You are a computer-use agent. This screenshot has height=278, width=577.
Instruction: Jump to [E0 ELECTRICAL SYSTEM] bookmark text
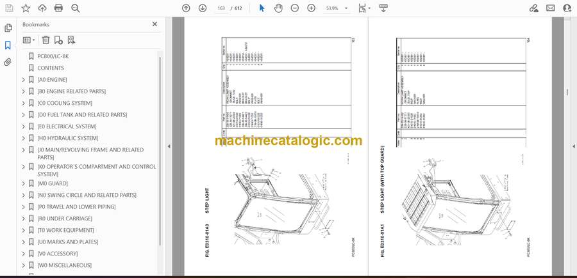tap(67, 127)
